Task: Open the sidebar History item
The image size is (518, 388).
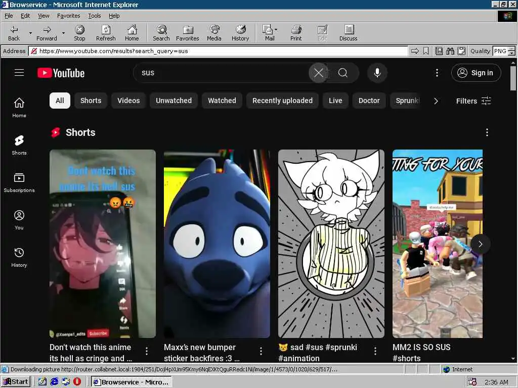Action: 19,257
